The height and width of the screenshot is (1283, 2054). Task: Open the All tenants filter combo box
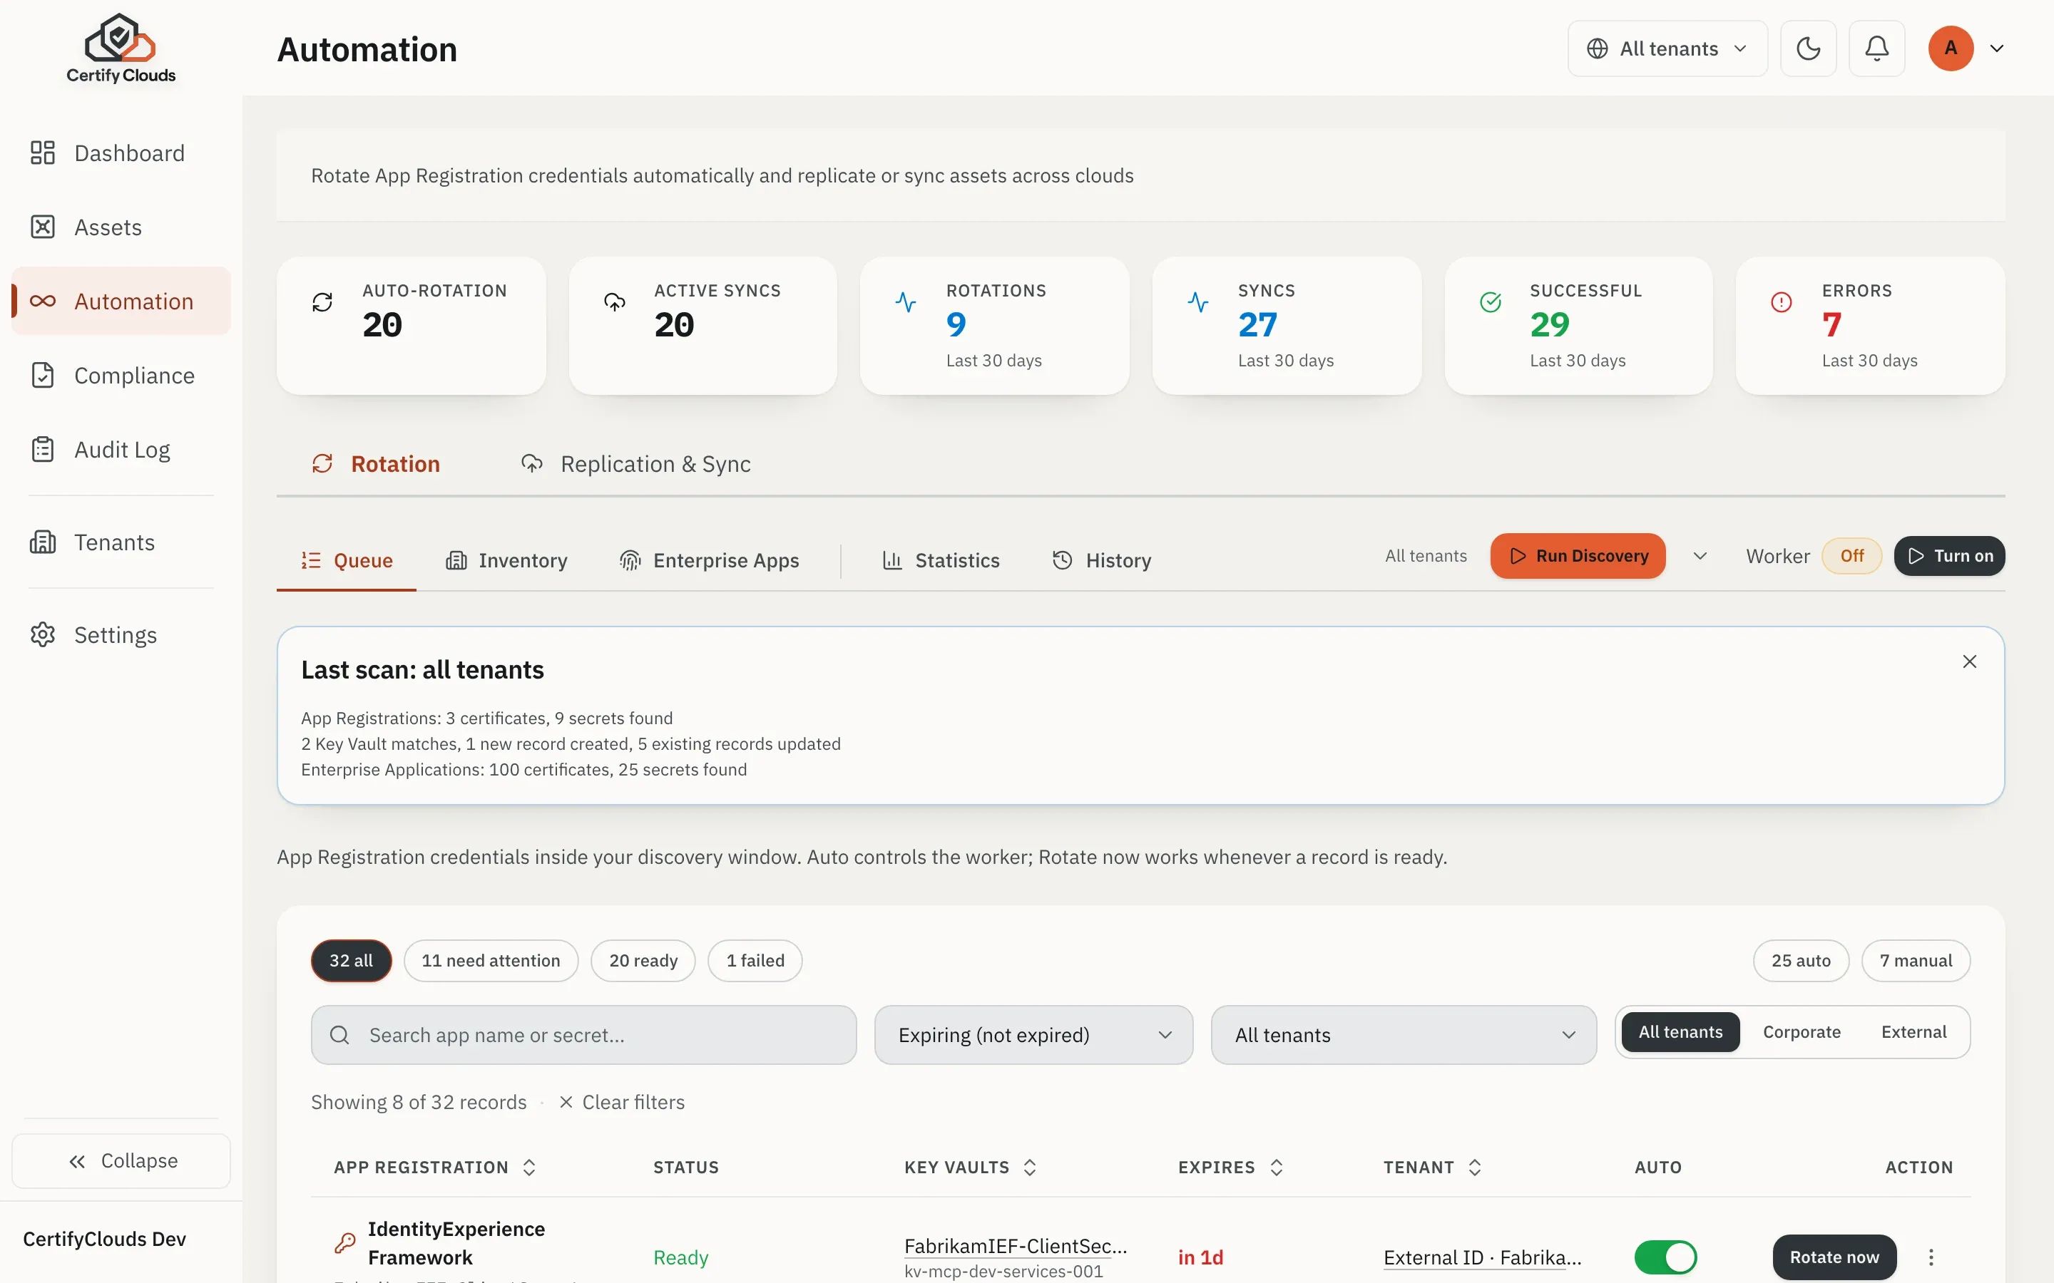pyautogui.click(x=1404, y=1035)
